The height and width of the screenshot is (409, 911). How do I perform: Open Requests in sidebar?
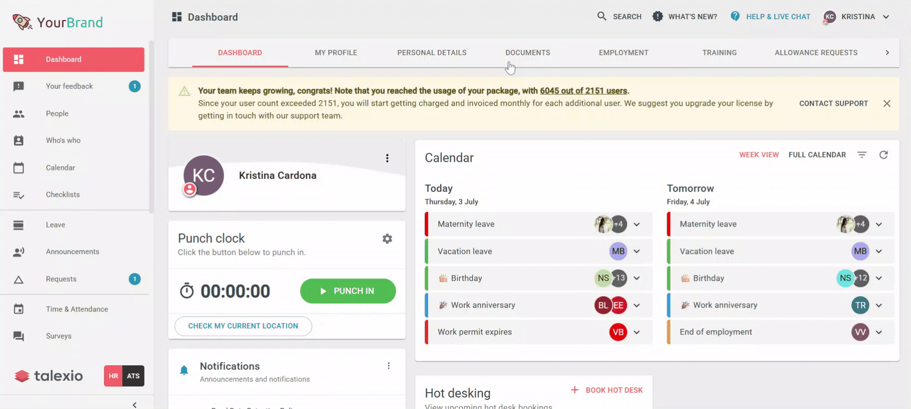[x=73, y=279]
